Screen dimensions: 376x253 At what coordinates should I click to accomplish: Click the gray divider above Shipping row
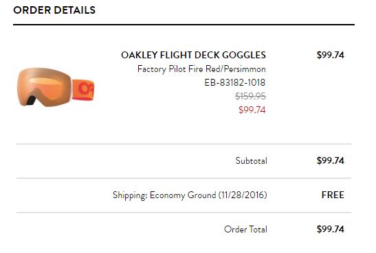pos(184,178)
